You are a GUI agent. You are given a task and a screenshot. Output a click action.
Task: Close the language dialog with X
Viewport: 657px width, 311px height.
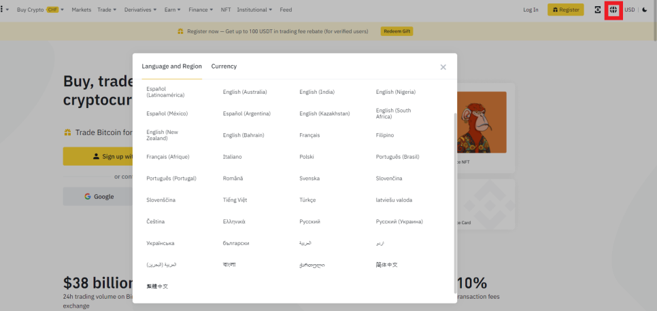pos(443,67)
